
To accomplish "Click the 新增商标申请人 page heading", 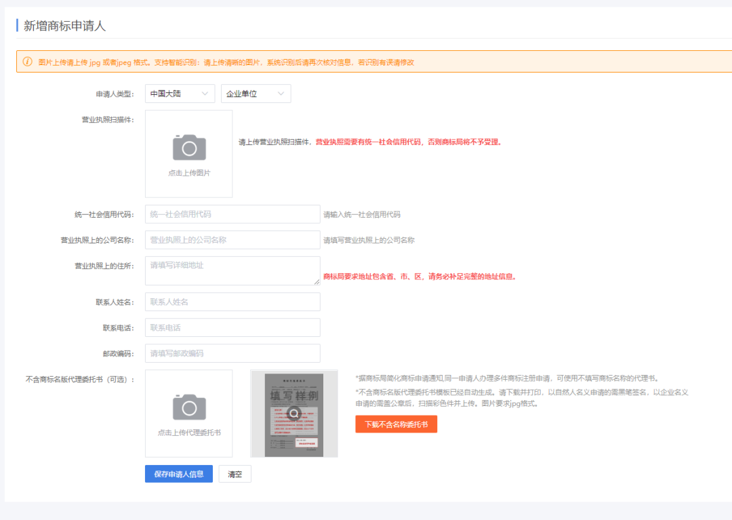I will point(65,26).
